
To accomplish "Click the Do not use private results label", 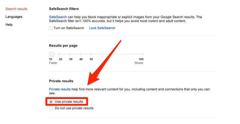I will click(x=74, y=108).
